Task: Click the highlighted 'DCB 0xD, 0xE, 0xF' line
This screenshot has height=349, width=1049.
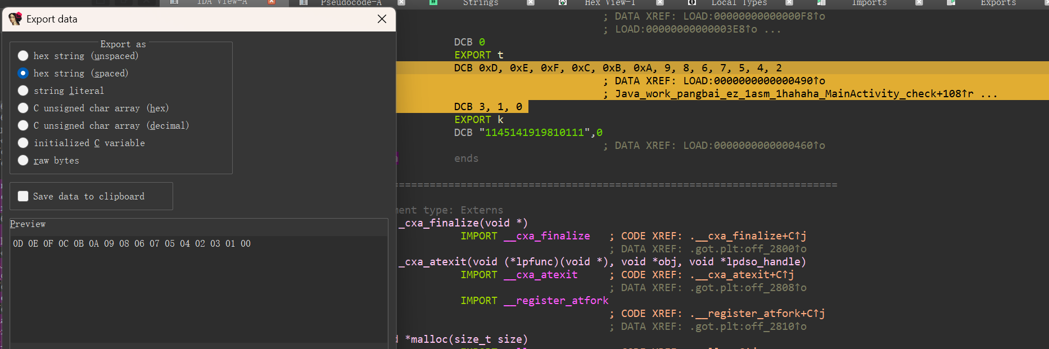Action: 618,68
